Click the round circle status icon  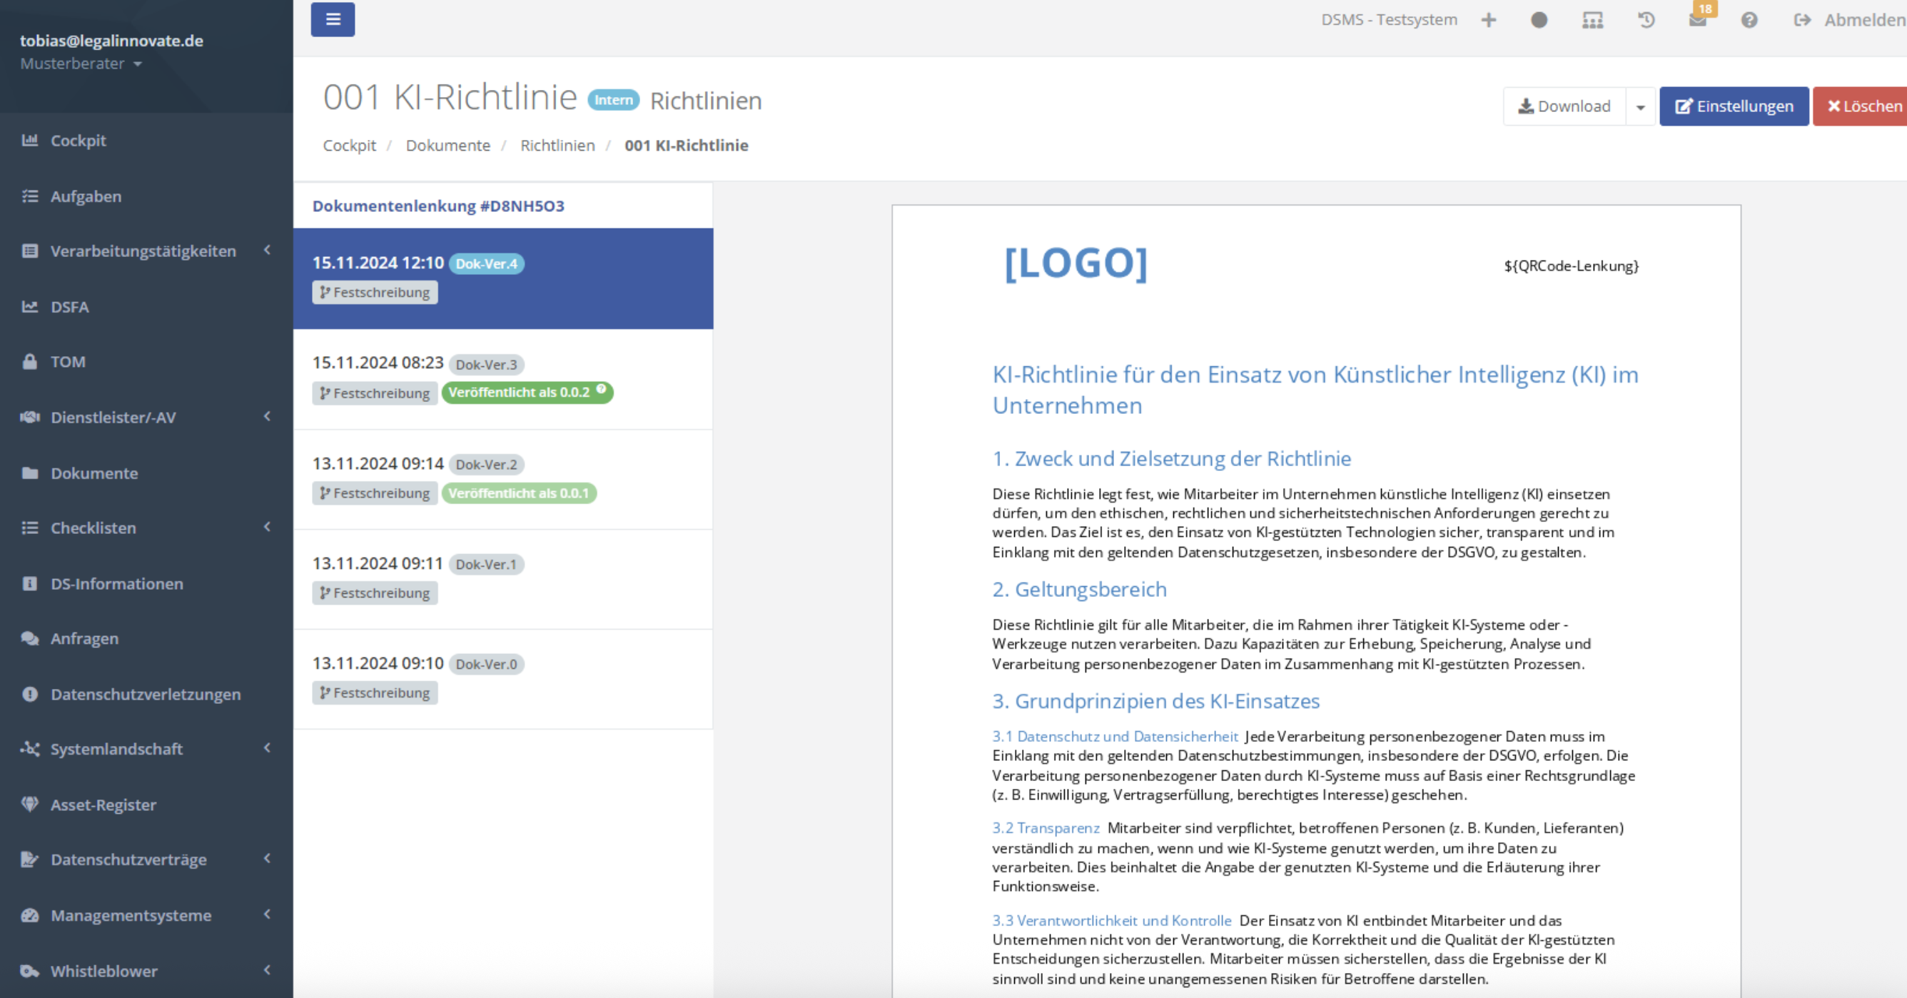1539,20
